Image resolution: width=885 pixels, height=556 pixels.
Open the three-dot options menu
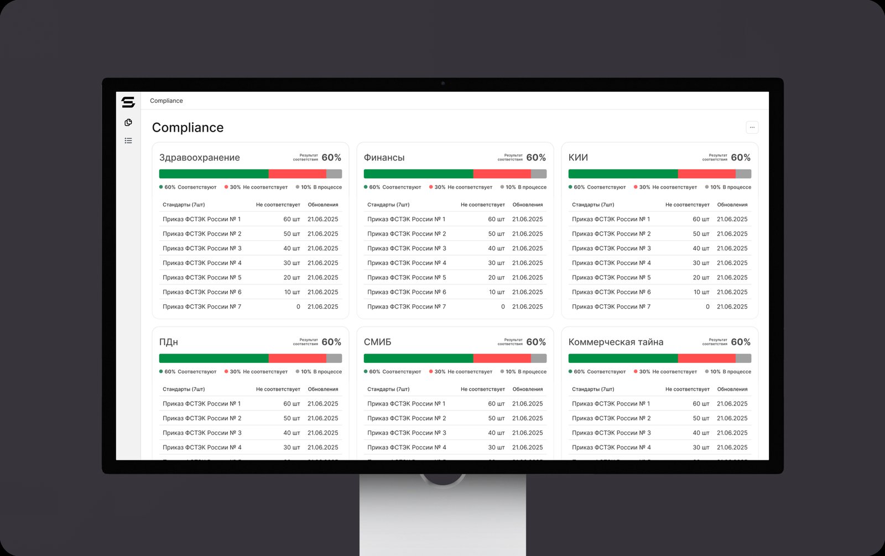point(752,127)
